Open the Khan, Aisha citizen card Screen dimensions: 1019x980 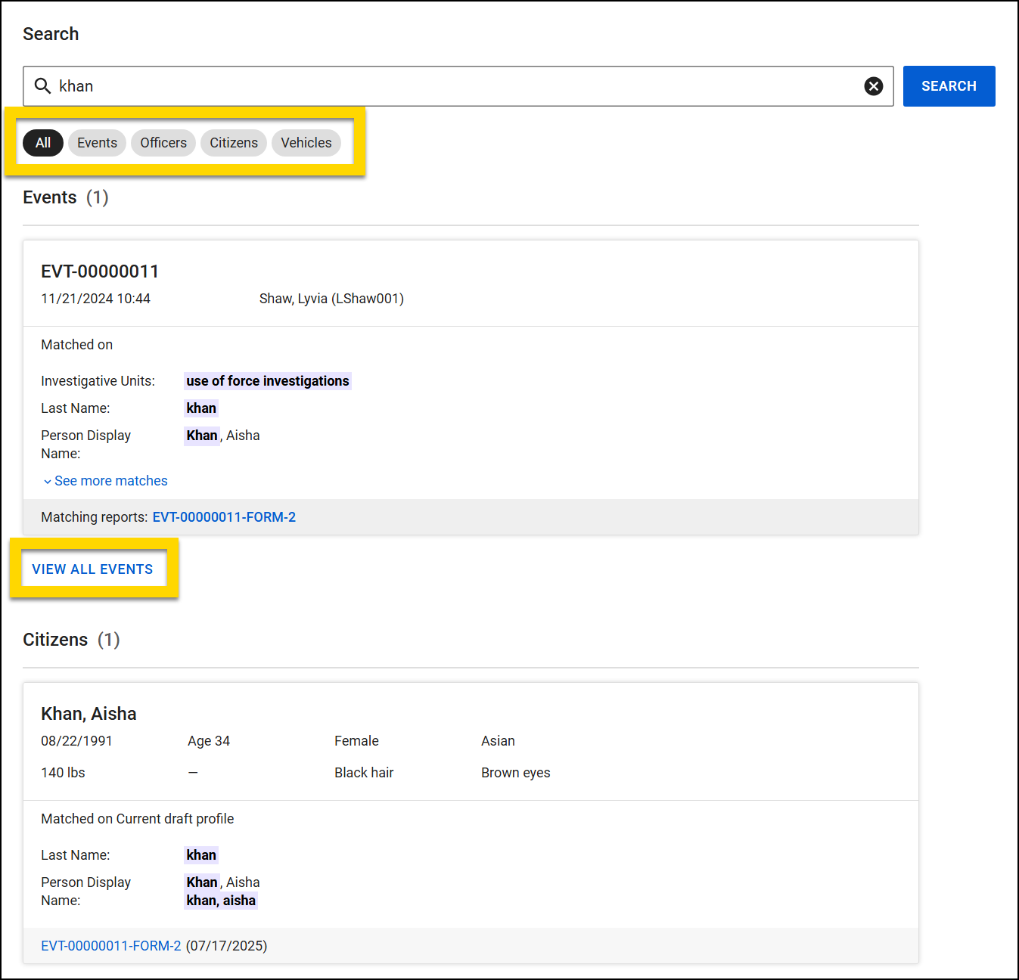click(x=89, y=713)
